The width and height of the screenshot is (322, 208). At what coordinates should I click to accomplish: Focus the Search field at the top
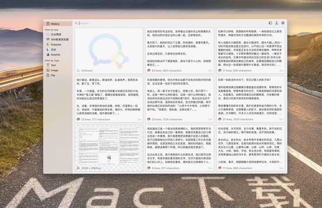click(x=171, y=23)
